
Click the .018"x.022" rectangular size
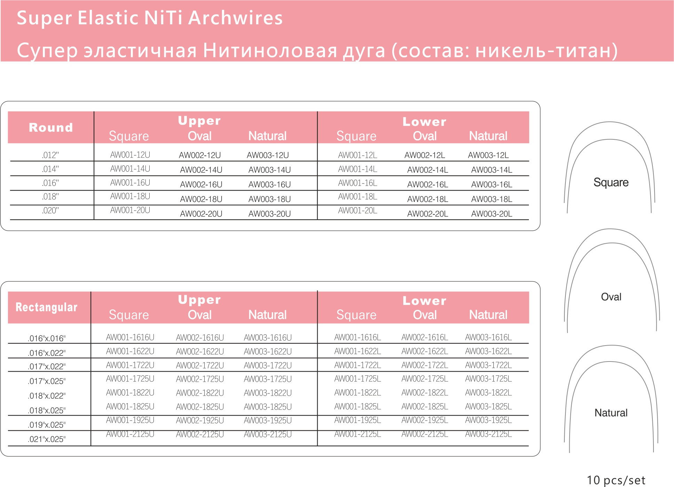[47, 396]
